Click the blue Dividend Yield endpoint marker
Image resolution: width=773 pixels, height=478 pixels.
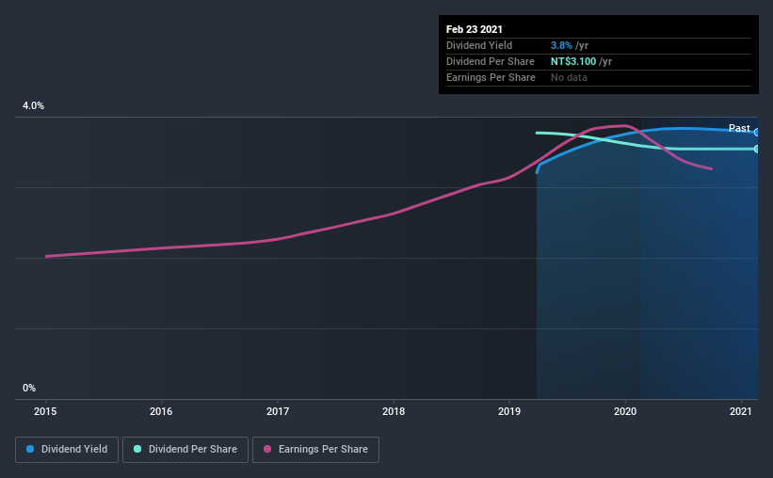pyautogui.click(x=757, y=132)
